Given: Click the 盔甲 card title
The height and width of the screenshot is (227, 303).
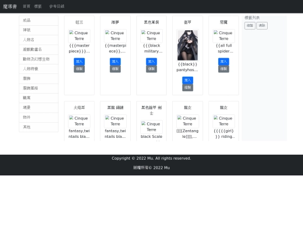Looking at the screenshot, I should 187,22.
